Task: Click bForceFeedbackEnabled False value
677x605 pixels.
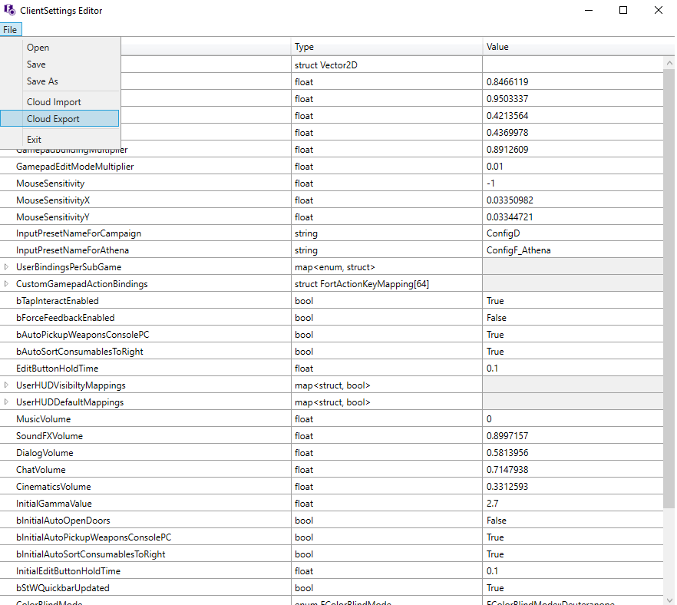Action: point(573,317)
